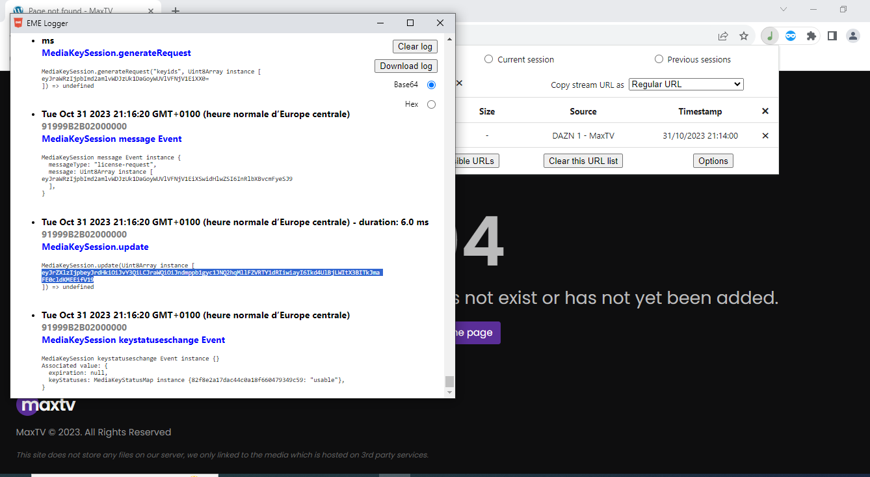Viewport: 870px width, 477px height.
Task: Open the Chrome tab search chevron
Action: (784, 9)
